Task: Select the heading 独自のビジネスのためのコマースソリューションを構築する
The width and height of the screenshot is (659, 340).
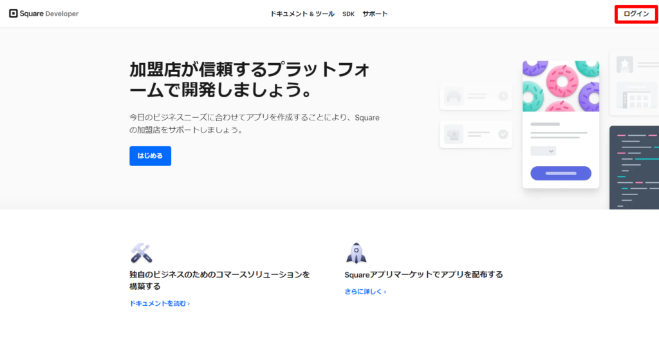Action: [x=220, y=281]
